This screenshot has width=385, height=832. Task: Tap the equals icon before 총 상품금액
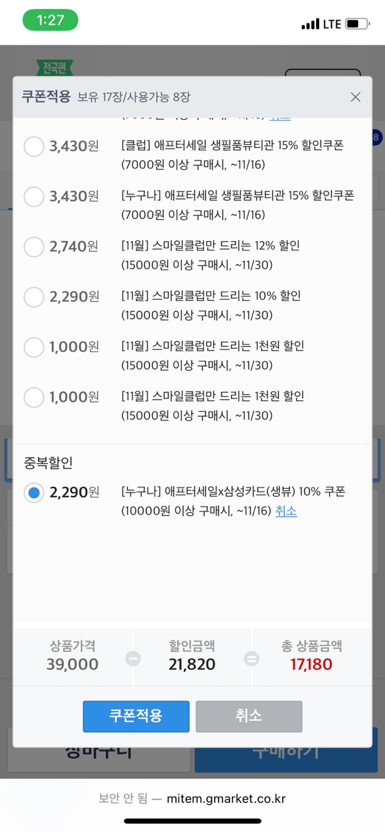coord(251,658)
